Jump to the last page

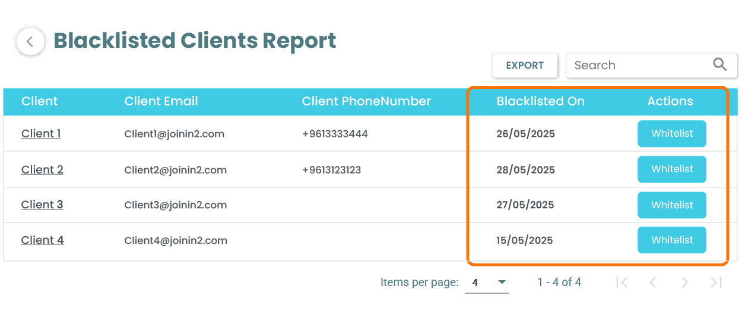716,282
